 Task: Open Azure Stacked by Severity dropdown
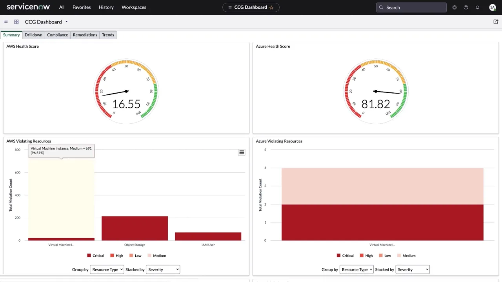(x=413, y=269)
